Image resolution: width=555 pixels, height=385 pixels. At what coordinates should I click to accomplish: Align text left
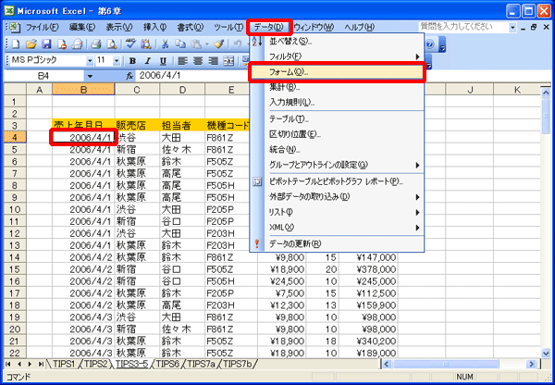click(182, 61)
